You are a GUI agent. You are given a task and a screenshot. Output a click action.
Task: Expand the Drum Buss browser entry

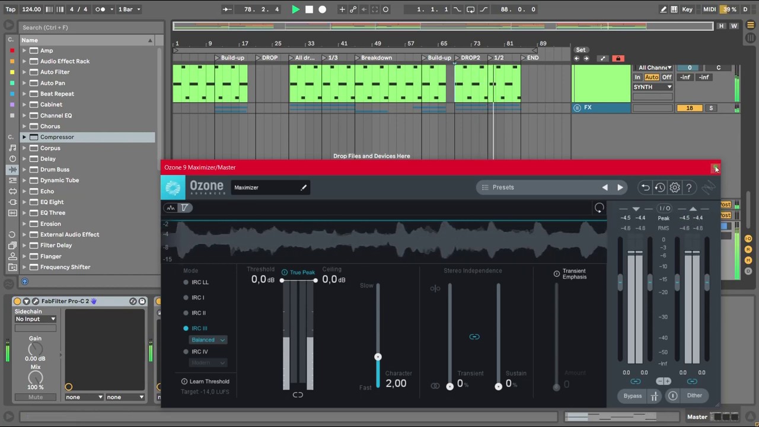pos(24,170)
